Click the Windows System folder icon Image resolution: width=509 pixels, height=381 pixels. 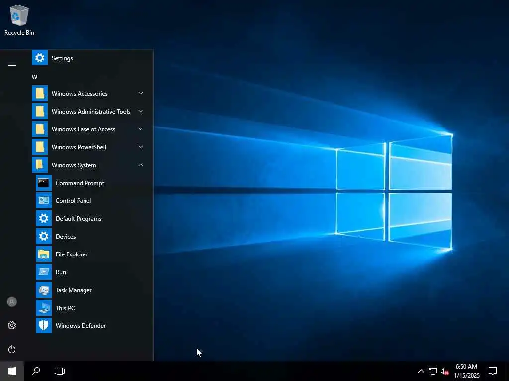point(40,165)
